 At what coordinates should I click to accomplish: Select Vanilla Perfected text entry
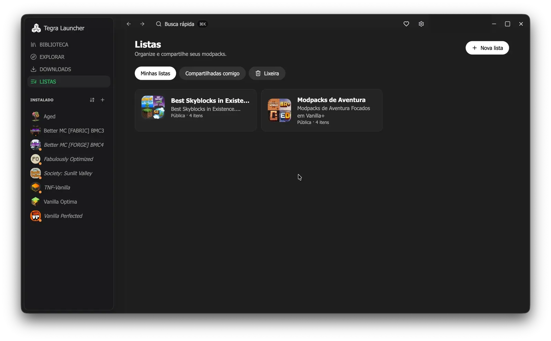[x=63, y=216]
